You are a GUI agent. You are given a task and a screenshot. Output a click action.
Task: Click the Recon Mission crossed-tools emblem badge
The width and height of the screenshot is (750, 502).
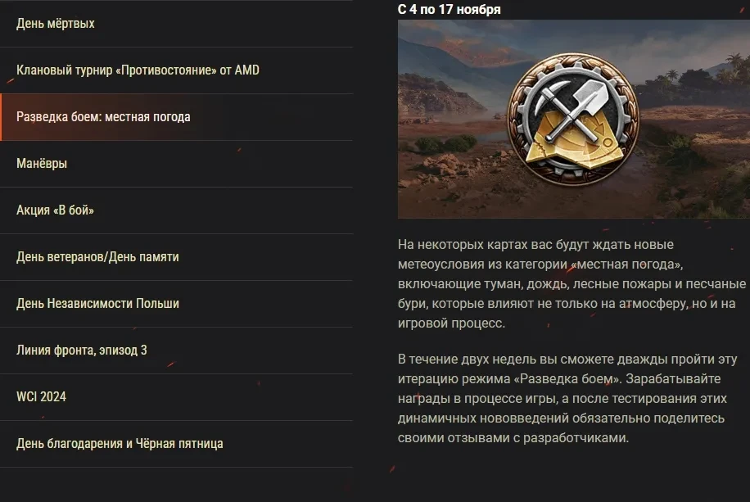click(x=573, y=119)
